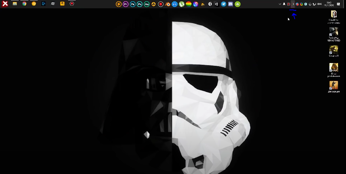Image resolution: width=346 pixels, height=174 pixels.
Task: Open the Sublime Text orange icon
Action: (x=119, y=4)
